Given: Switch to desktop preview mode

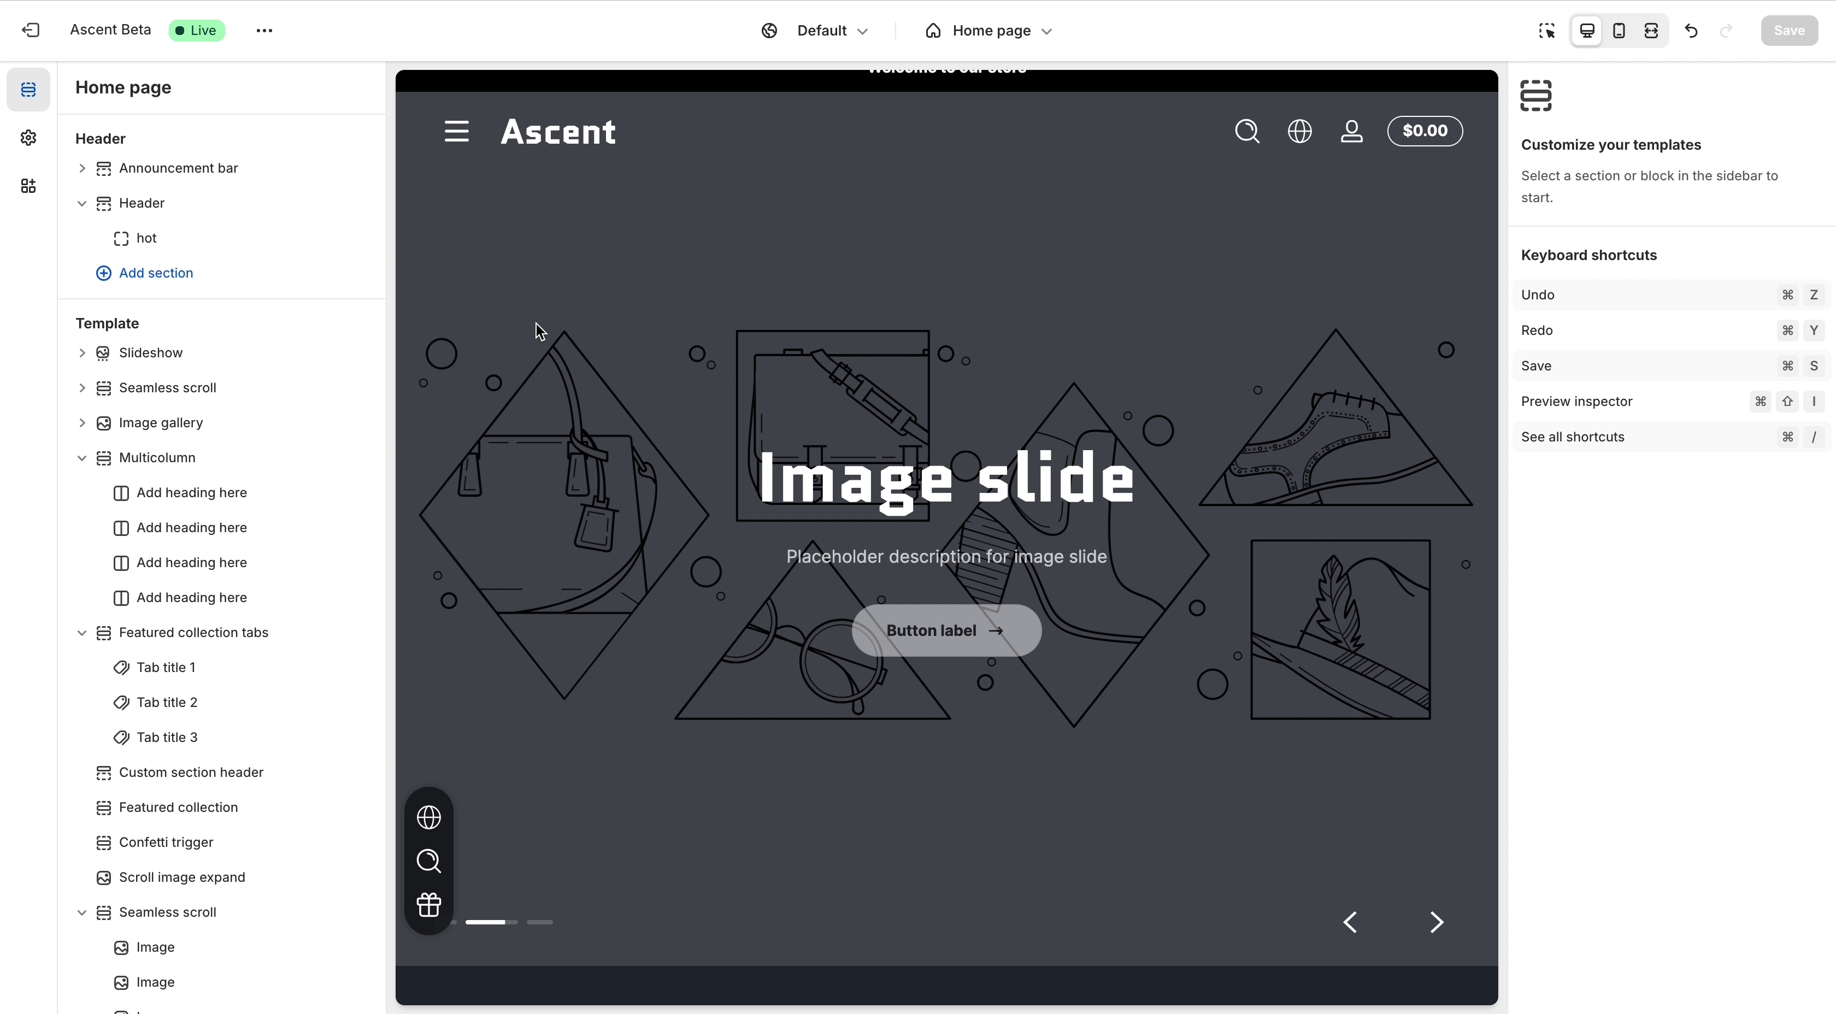Looking at the screenshot, I should [1586, 31].
